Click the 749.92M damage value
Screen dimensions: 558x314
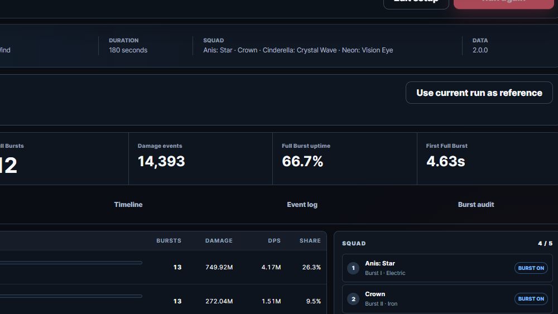219,267
